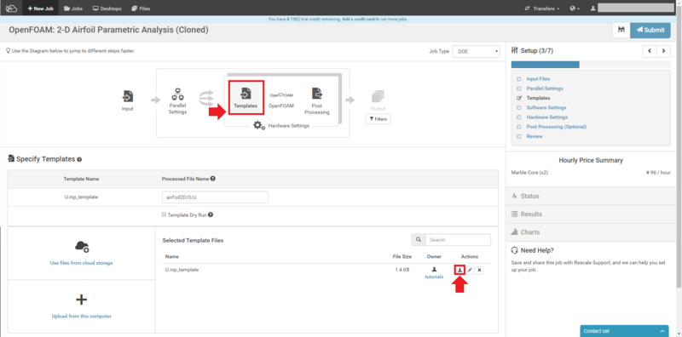The height and width of the screenshot is (337, 682).
Task: Open Desktops in the top bar
Action: pyautogui.click(x=107, y=9)
